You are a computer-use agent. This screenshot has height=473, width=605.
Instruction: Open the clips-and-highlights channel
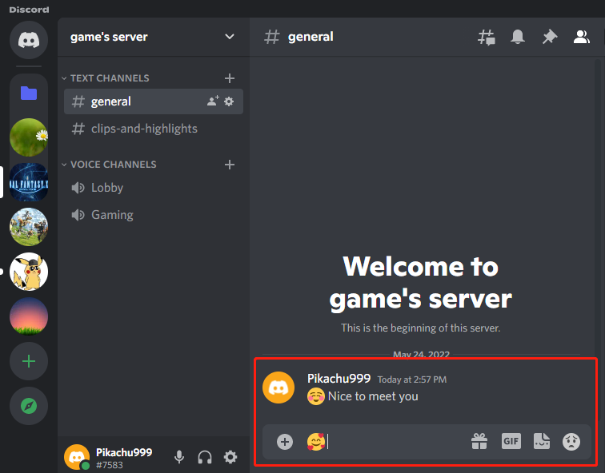[154, 129]
